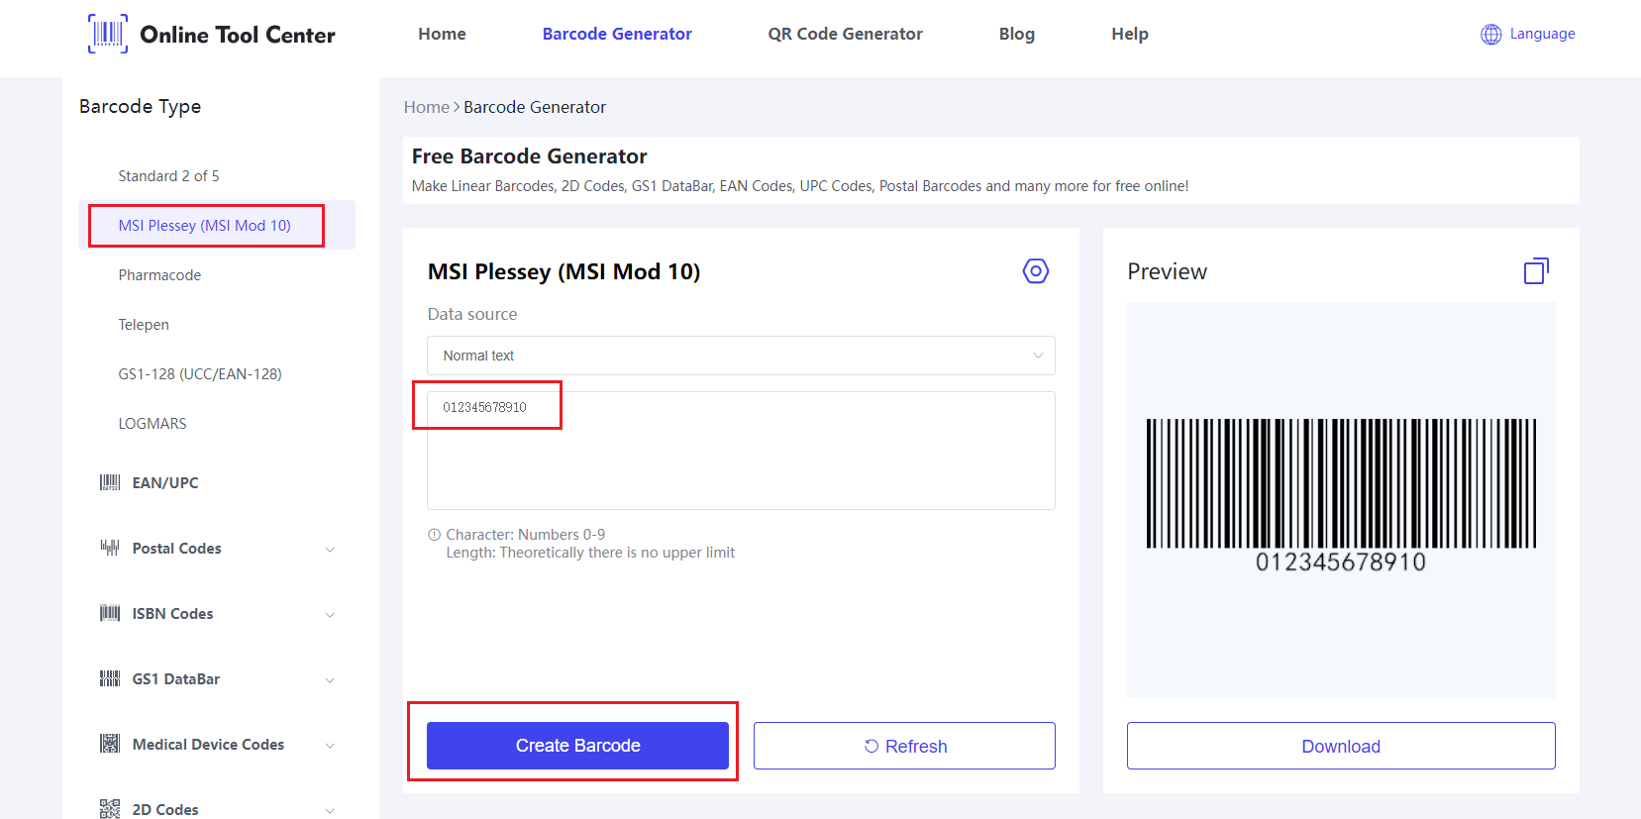Viewport: 1641px width, 819px height.
Task: Click the "Length: Theoretically there is no upper limit" hint
Action: pyautogui.click(x=590, y=553)
